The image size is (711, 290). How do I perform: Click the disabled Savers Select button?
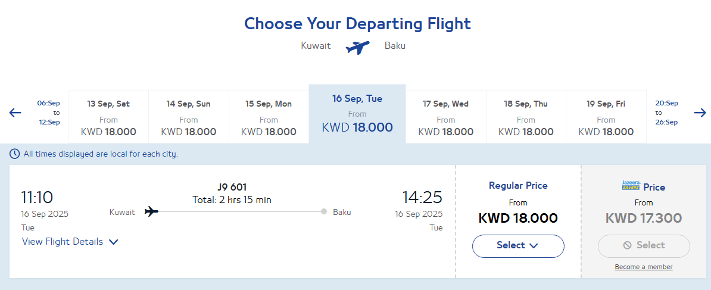(x=644, y=246)
